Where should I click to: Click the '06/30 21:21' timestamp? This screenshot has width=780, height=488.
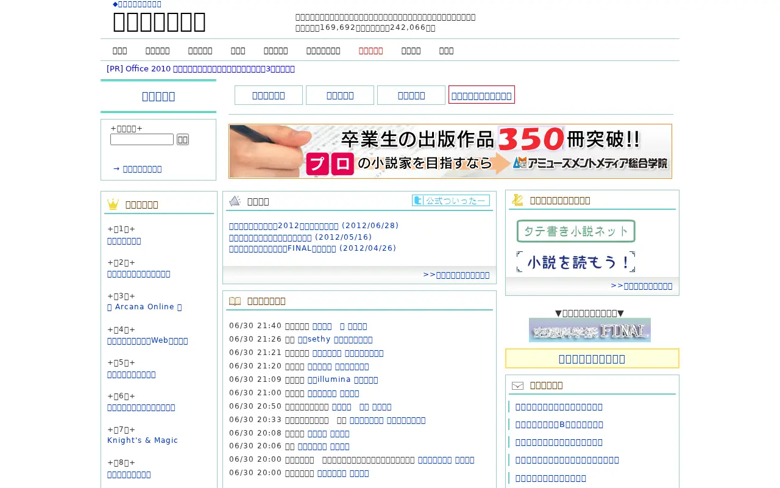255,353
